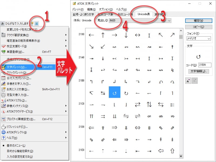
Task: Open the フォント メイリオ dropdown
Action: coord(198,39)
